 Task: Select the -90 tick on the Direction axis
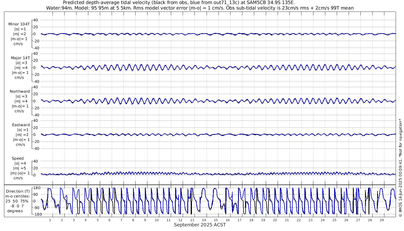click(37, 208)
